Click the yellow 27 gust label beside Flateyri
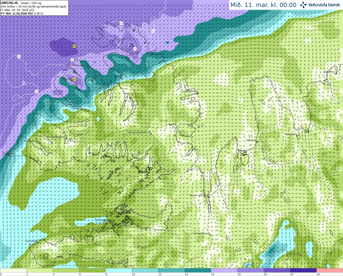 pyautogui.click(x=74, y=79)
